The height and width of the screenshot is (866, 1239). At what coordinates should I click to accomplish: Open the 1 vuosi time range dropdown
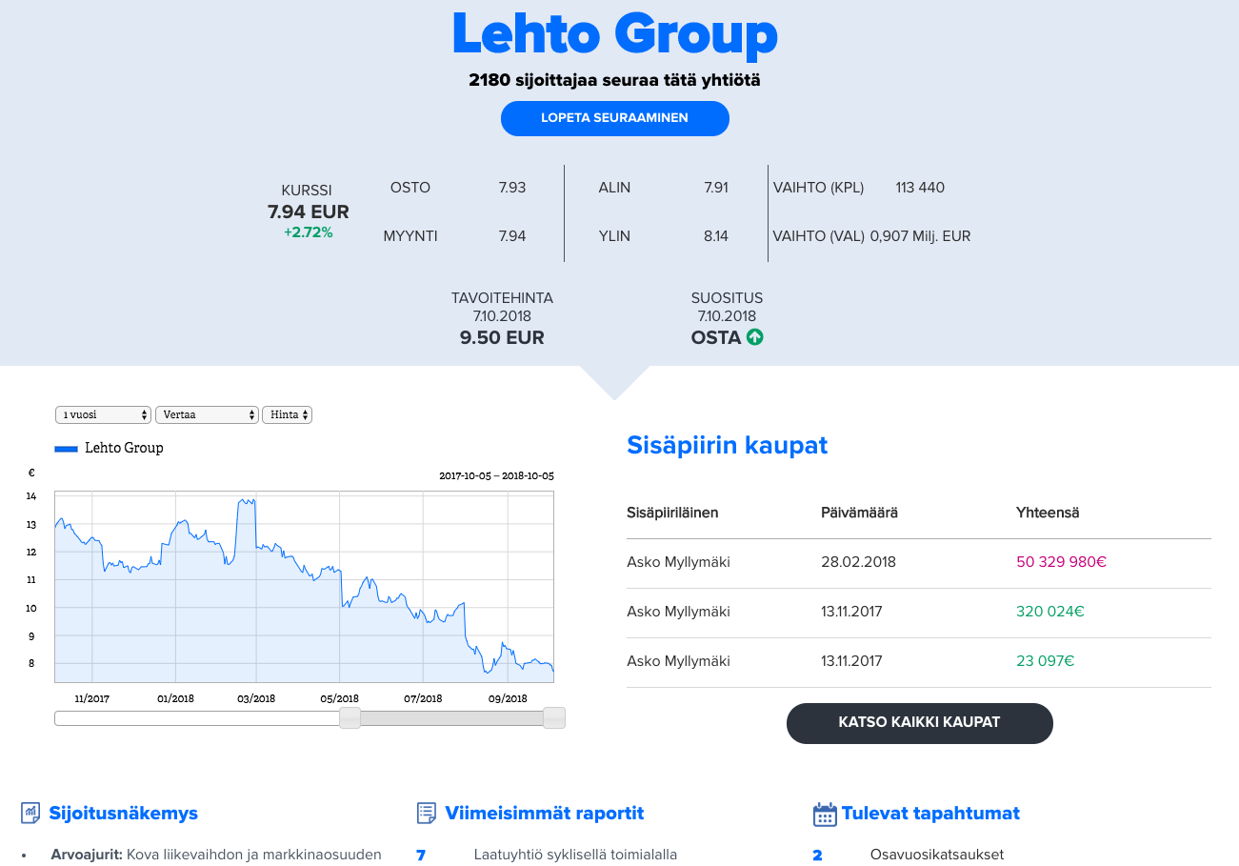(104, 415)
